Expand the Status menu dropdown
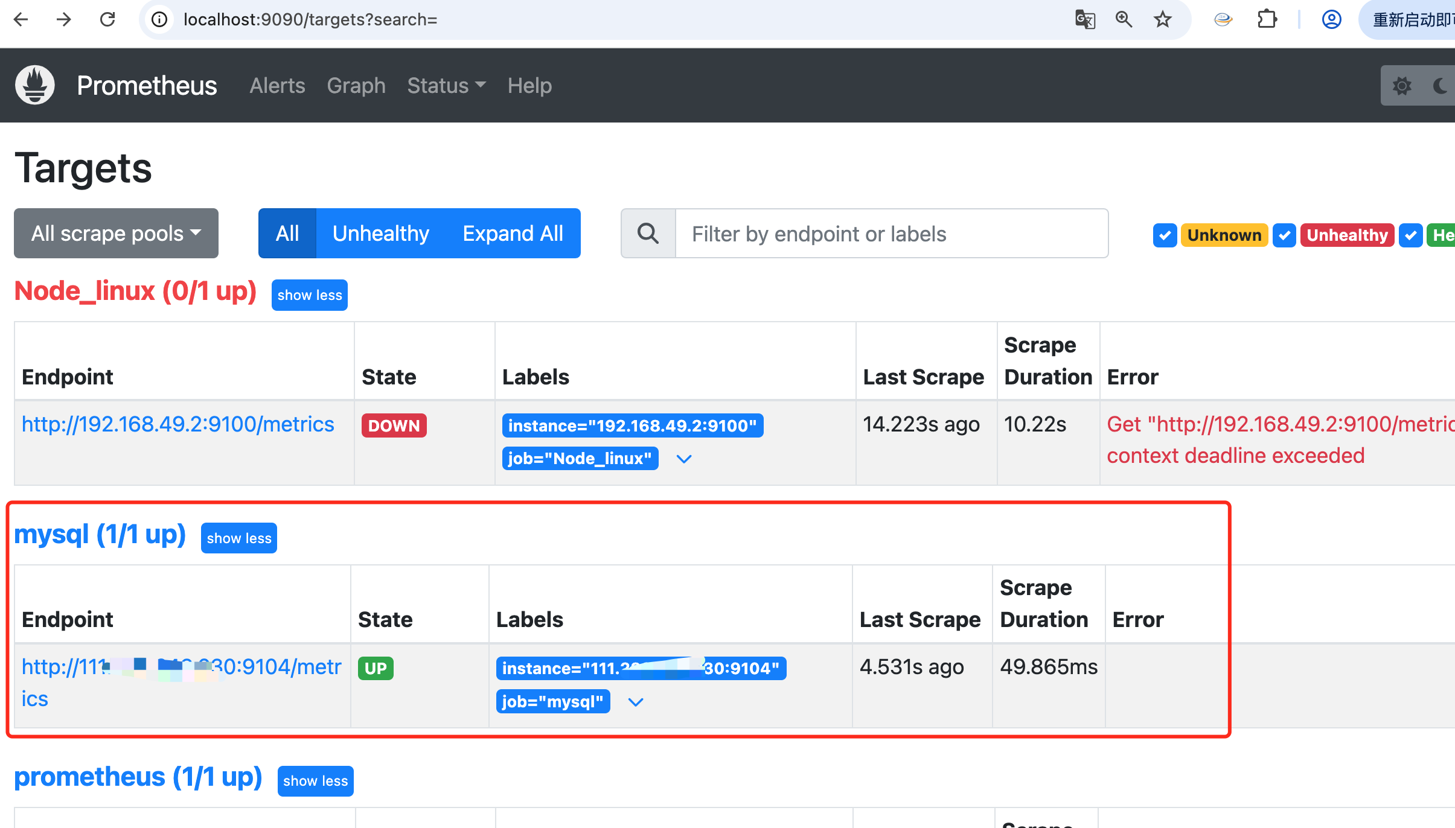The image size is (1455, 828). click(446, 86)
